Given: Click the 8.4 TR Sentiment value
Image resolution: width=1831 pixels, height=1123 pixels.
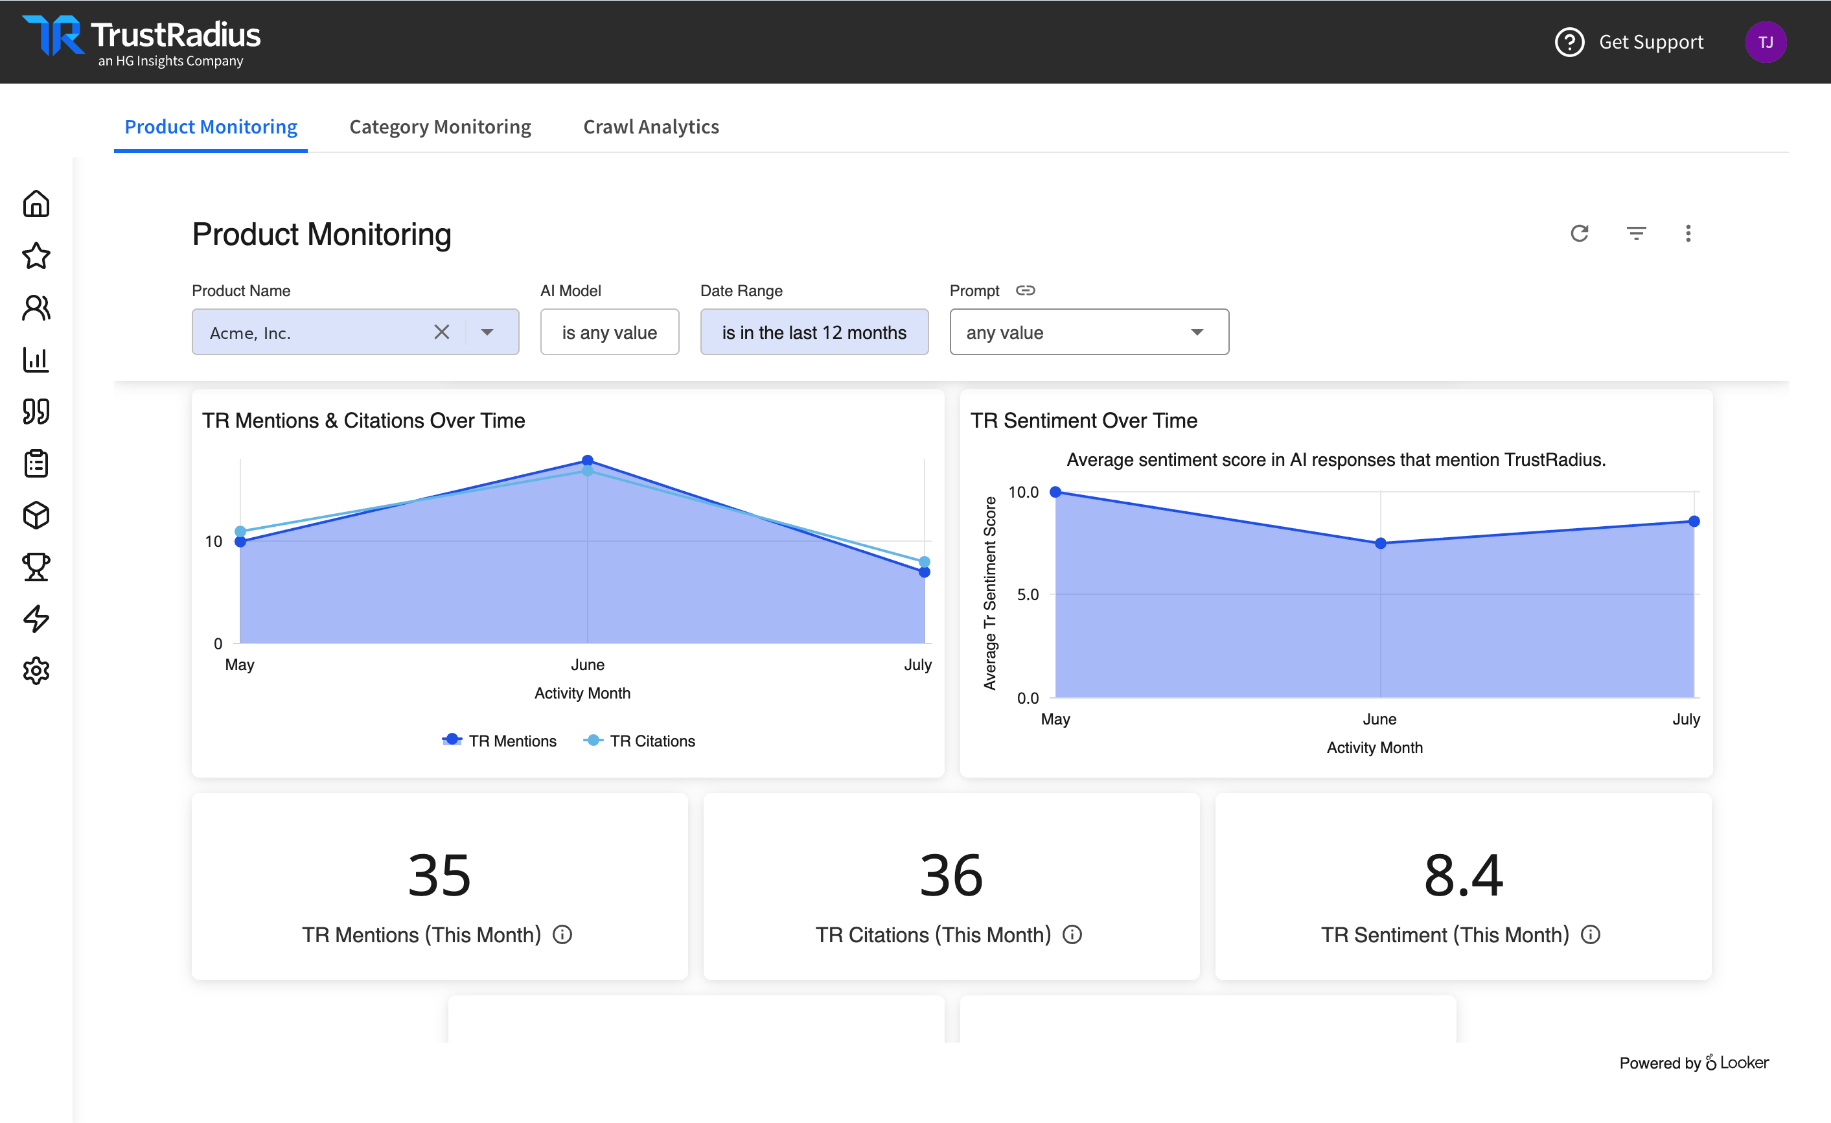Looking at the screenshot, I should point(1463,875).
